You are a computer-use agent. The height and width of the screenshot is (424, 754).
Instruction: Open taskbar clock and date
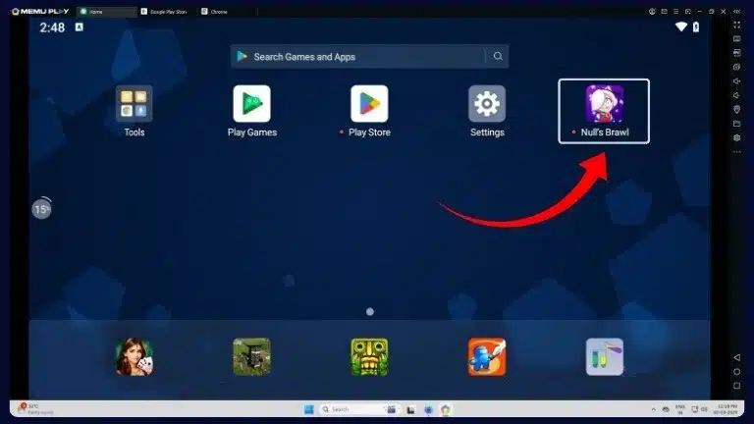726,409
